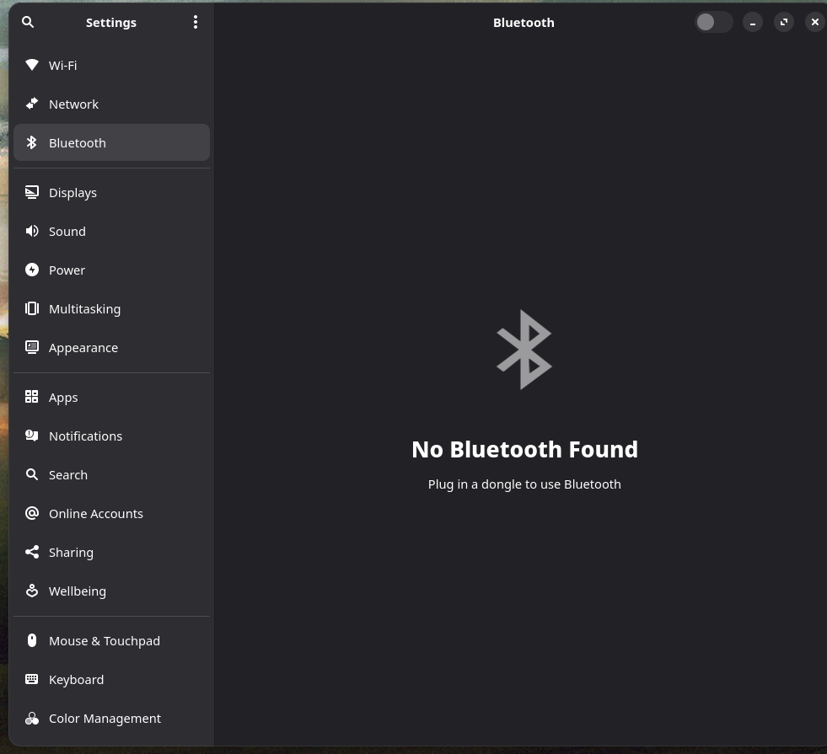Click the Network arrows icon
827x754 pixels.
(32, 104)
